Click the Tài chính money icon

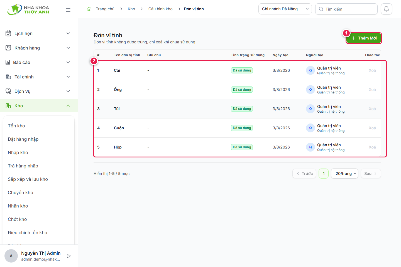tap(8, 77)
